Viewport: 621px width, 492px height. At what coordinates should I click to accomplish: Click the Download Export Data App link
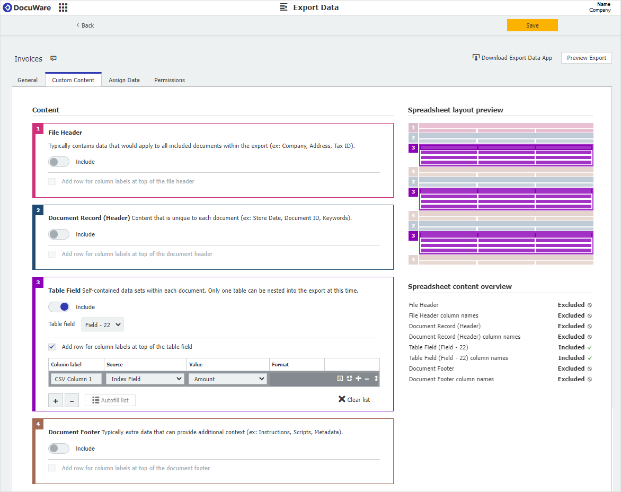click(512, 58)
